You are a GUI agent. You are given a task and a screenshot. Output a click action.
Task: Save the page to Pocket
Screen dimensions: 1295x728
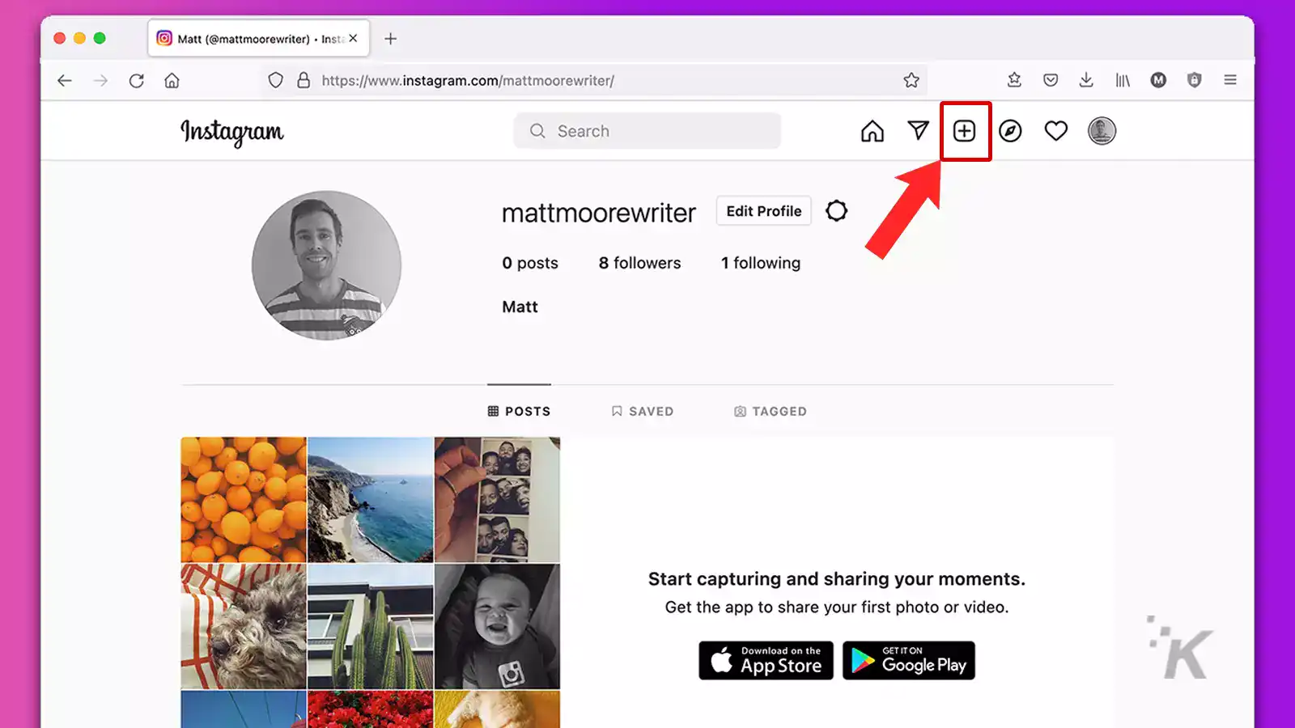(1050, 80)
